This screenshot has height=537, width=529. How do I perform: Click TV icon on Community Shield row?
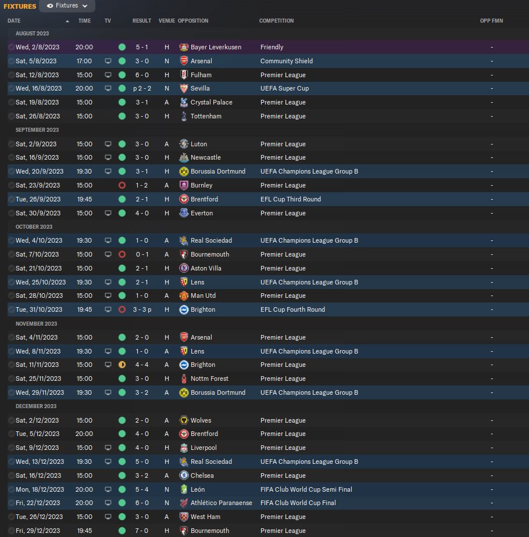click(x=108, y=61)
